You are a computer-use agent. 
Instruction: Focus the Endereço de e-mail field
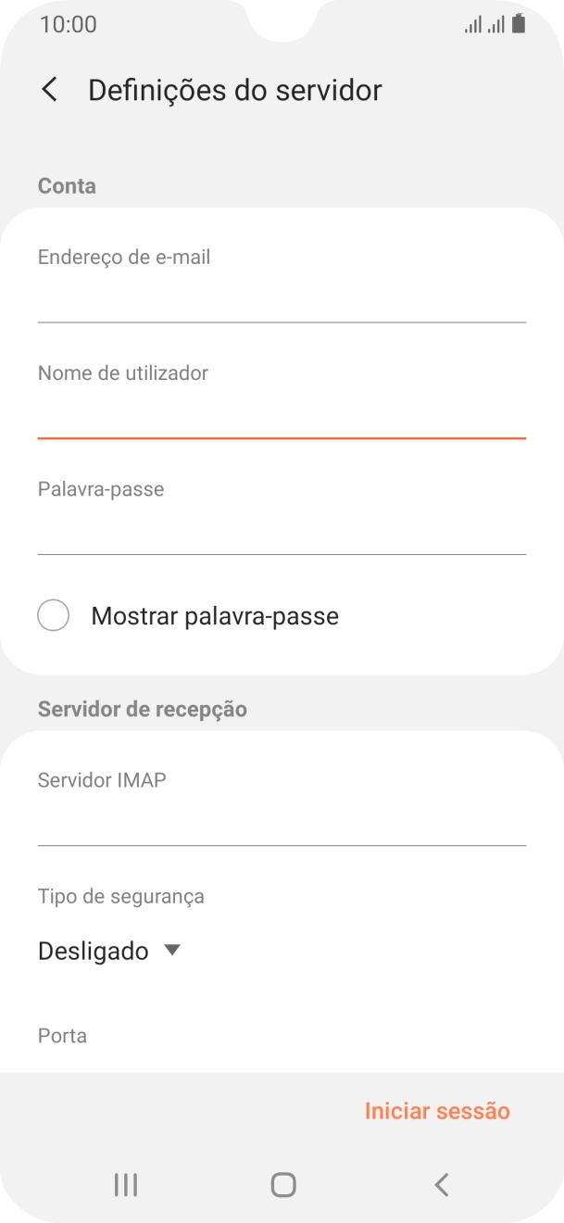click(x=282, y=298)
